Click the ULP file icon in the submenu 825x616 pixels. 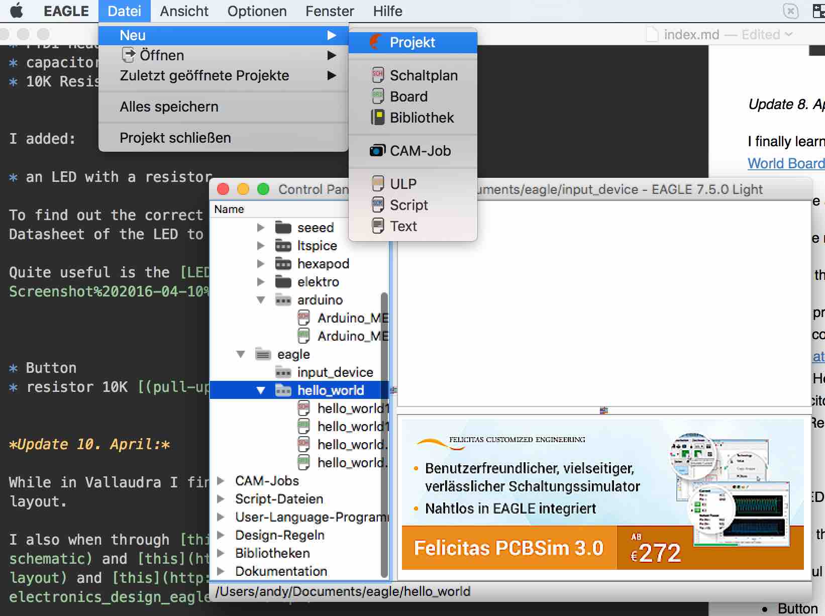(378, 183)
